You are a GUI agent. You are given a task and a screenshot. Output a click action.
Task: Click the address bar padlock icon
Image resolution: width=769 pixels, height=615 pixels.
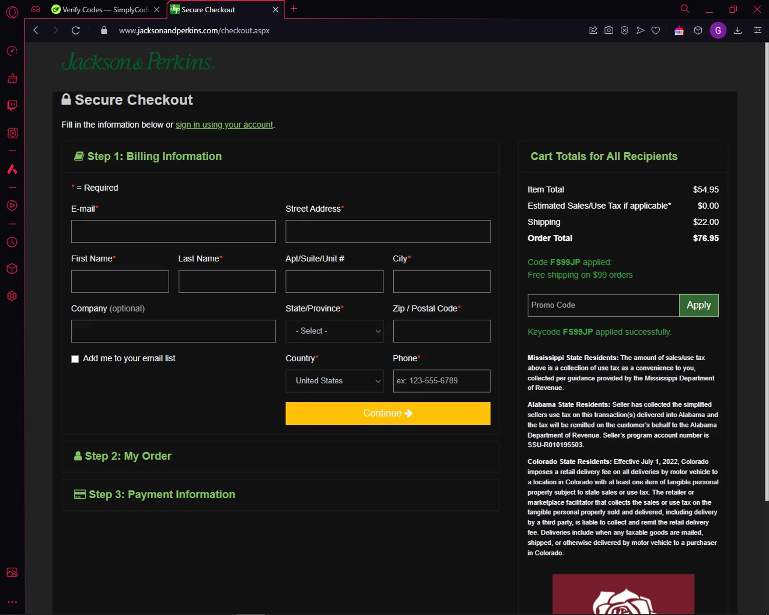click(104, 30)
